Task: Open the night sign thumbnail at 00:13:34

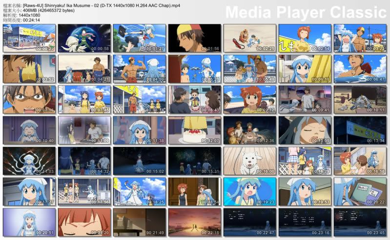Action: [360, 130]
